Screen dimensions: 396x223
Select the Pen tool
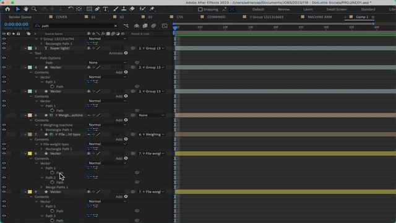pos(97,9)
